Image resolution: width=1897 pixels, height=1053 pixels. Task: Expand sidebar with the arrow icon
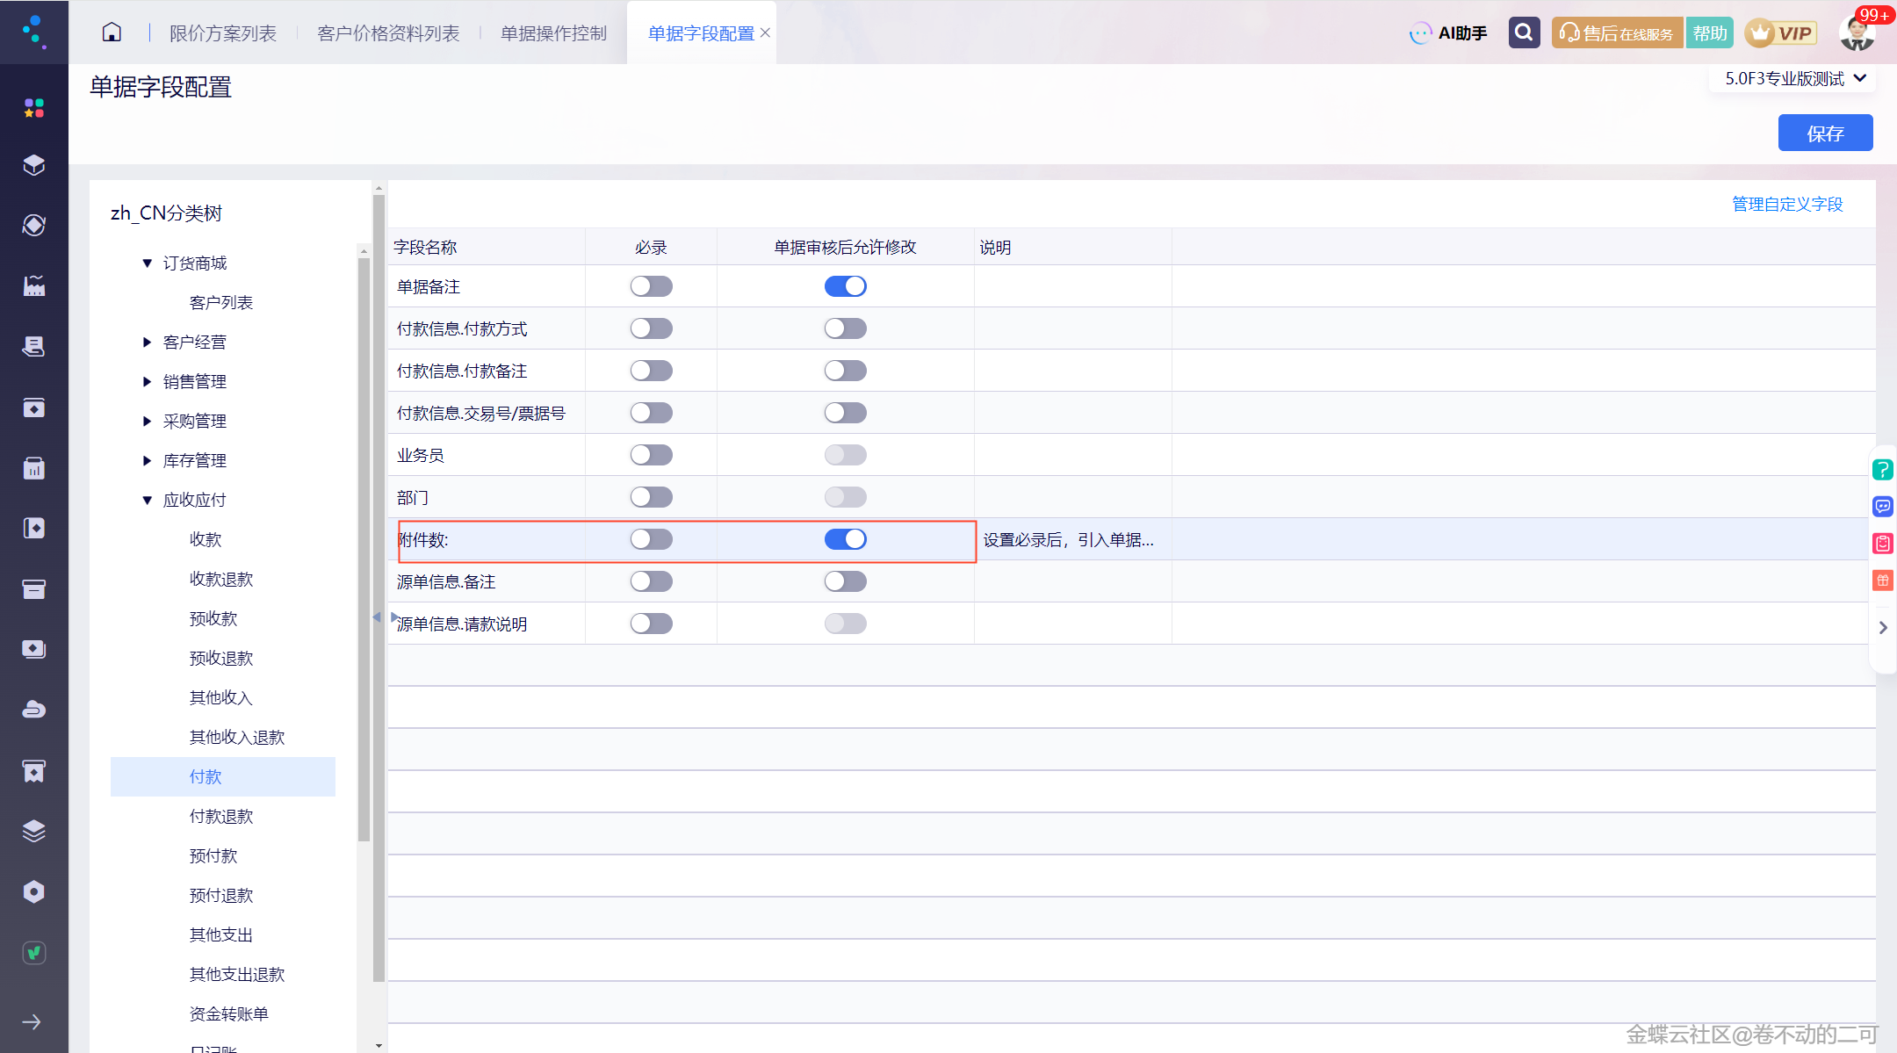(x=32, y=1021)
